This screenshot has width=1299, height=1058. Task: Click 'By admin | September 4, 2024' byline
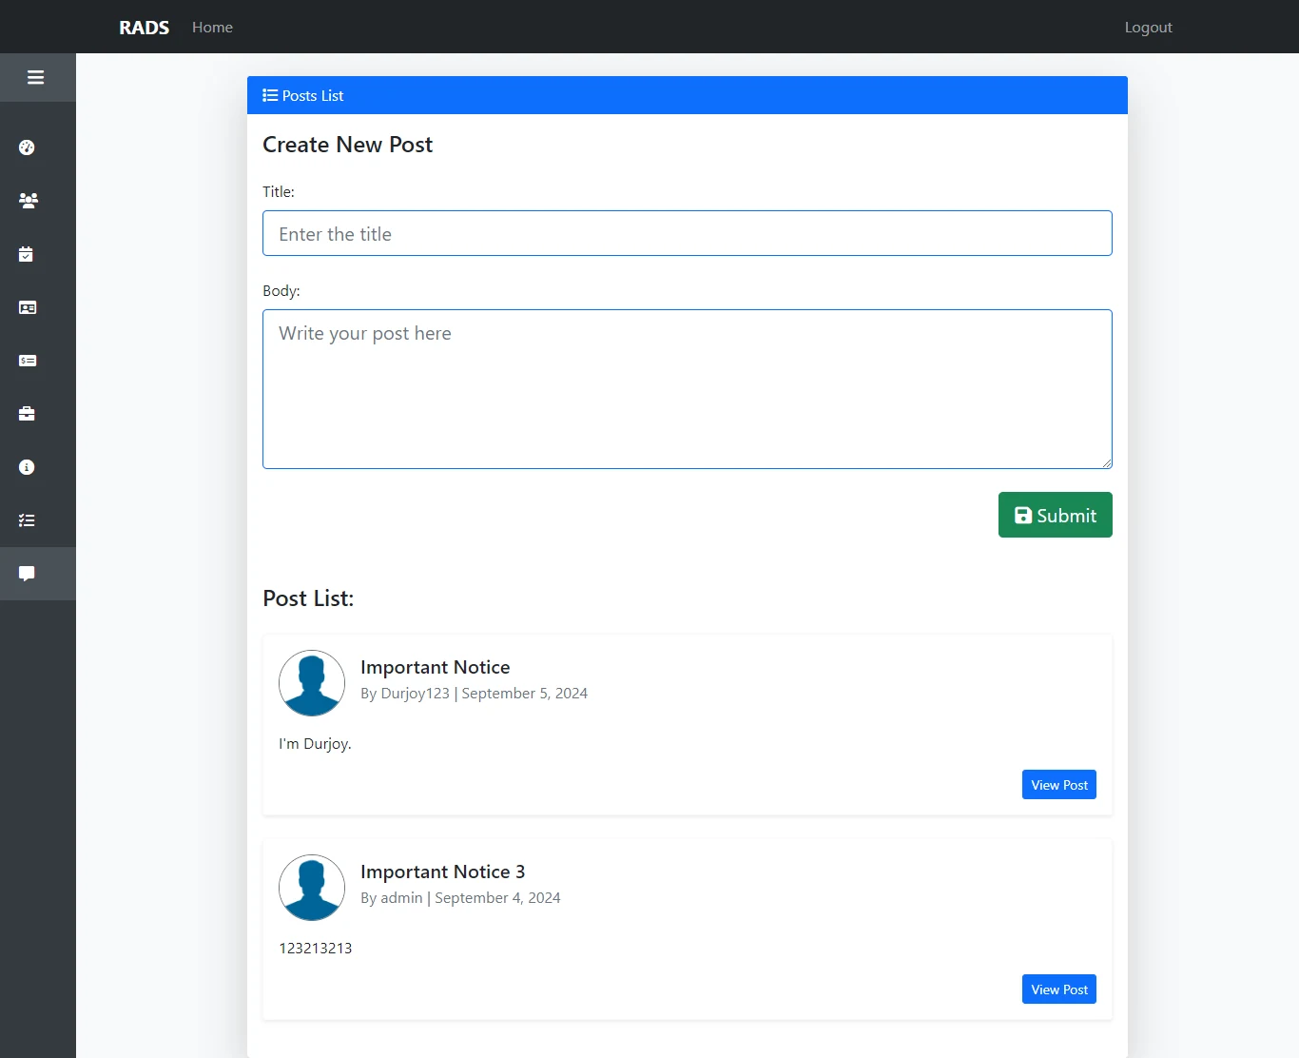pyautogui.click(x=461, y=898)
